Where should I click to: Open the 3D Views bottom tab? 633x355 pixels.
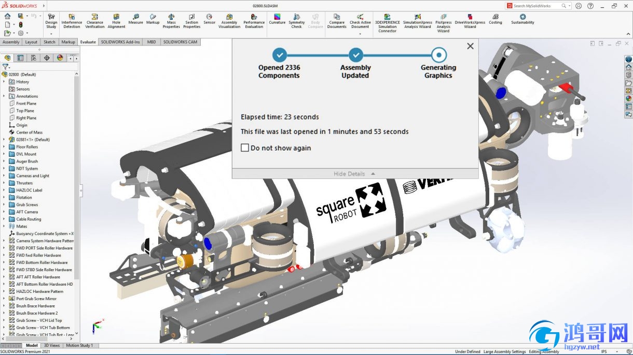pyautogui.click(x=51, y=345)
